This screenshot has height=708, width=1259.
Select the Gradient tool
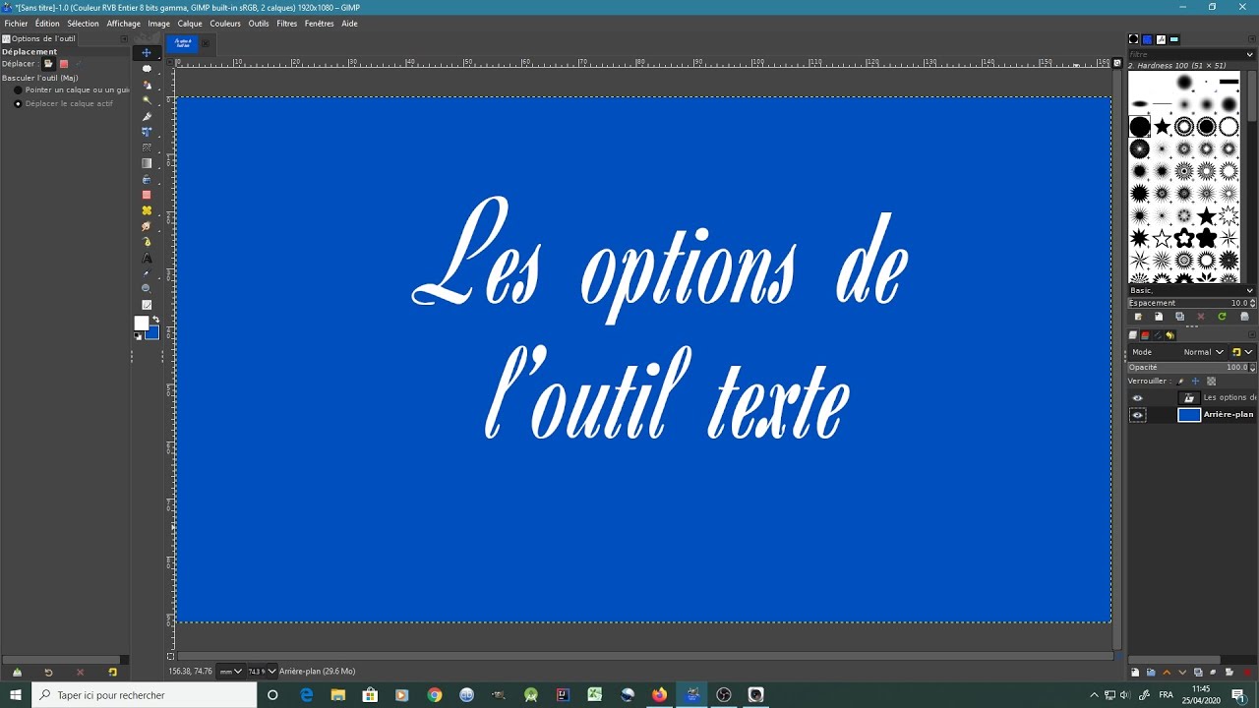pyautogui.click(x=147, y=164)
